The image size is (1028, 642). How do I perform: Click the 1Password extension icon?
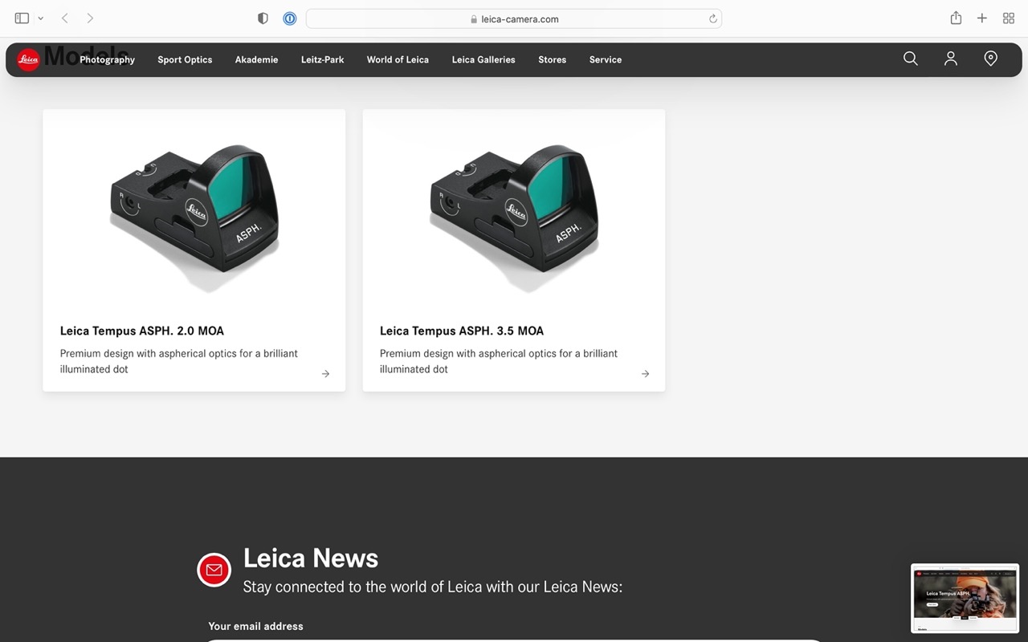[x=290, y=18]
